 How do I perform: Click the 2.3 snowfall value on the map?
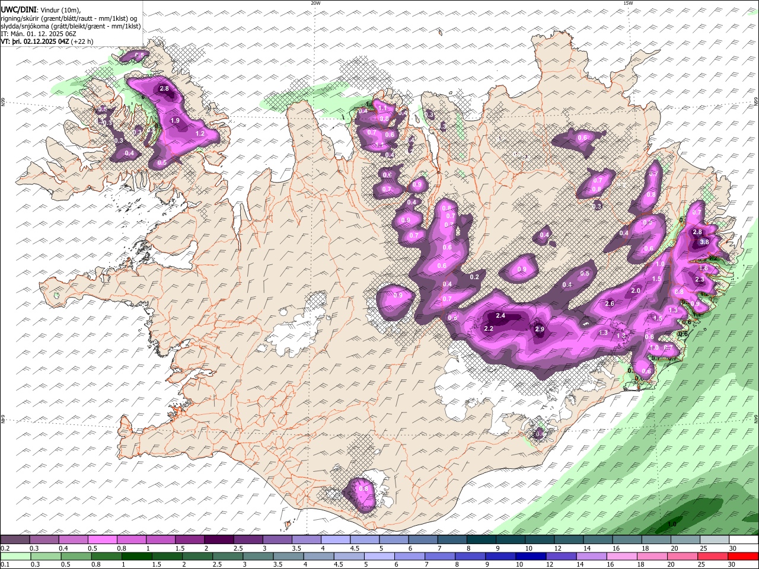(699, 280)
